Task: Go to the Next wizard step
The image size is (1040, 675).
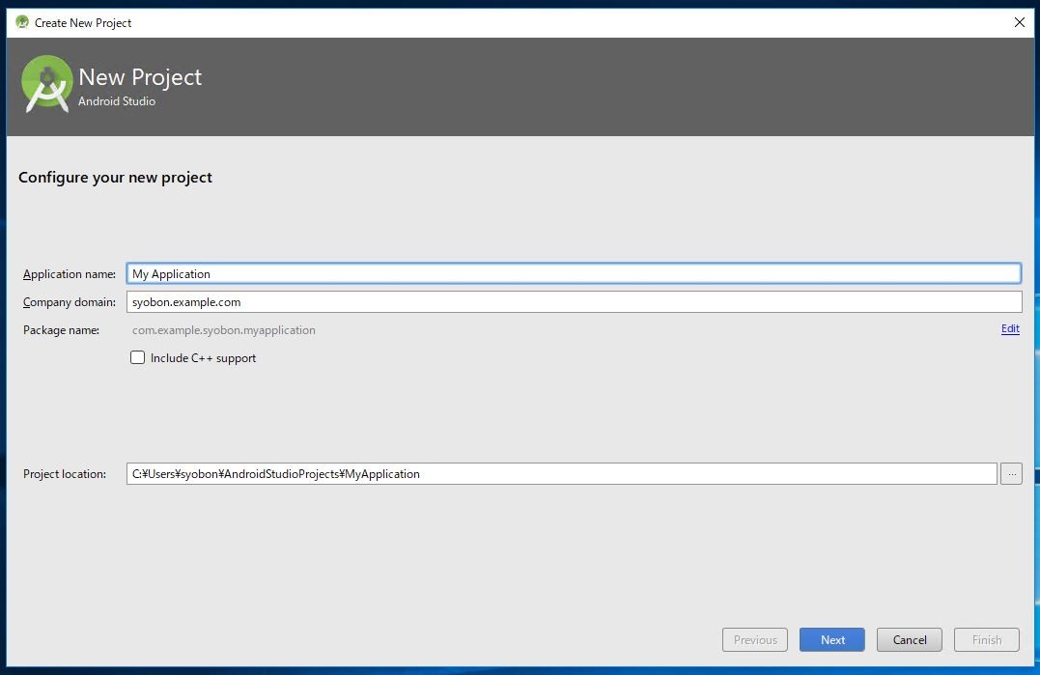Action: [x=831, y=640]
